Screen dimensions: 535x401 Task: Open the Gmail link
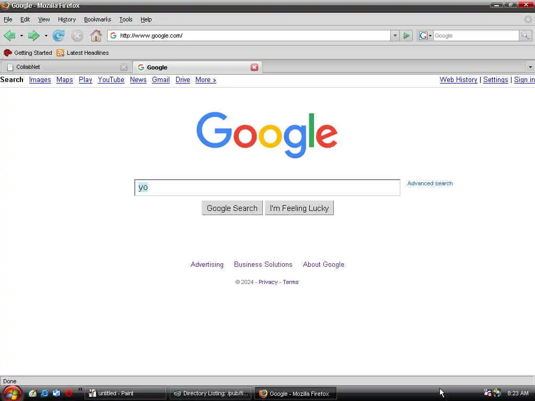click(x=161, y=80)
